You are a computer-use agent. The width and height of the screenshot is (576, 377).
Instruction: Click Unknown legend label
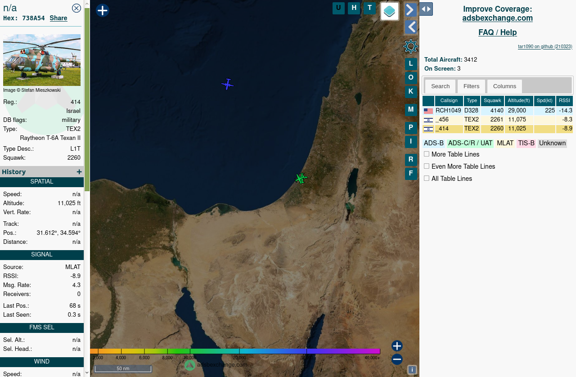552,144
